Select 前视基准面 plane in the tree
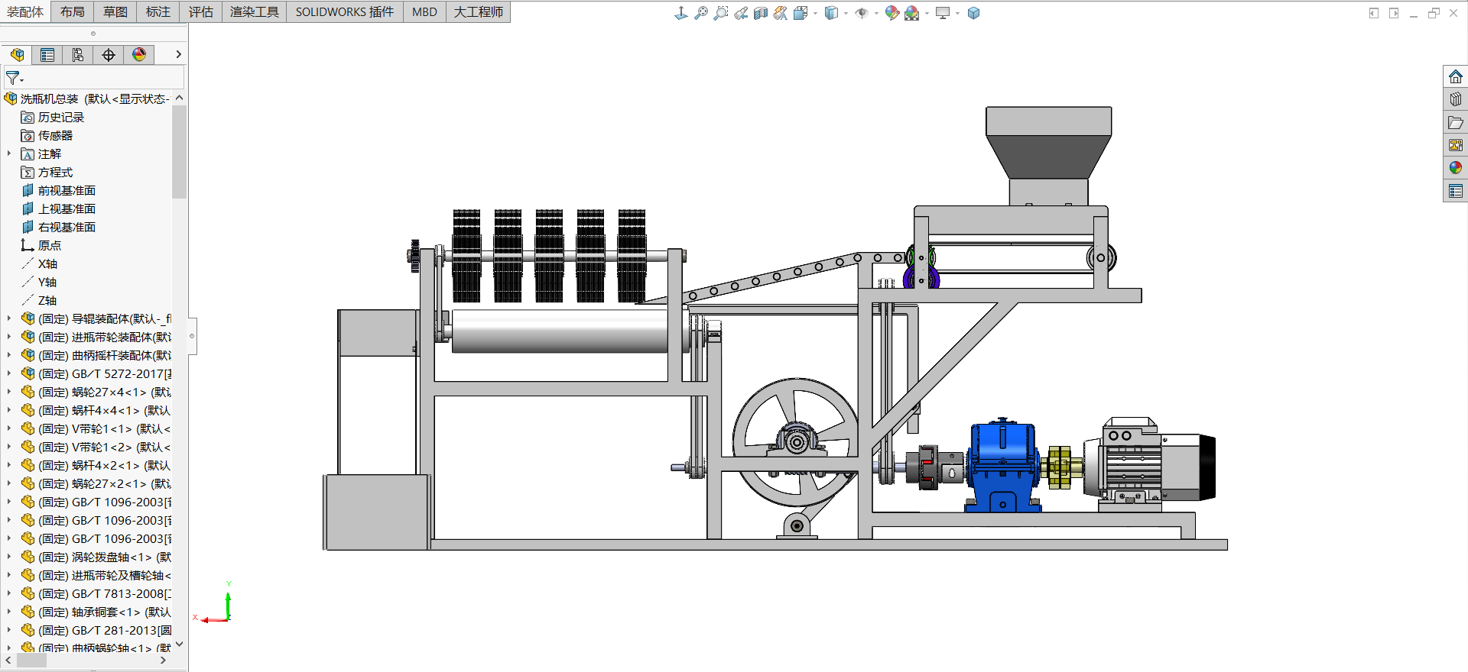 pos(67,190)
